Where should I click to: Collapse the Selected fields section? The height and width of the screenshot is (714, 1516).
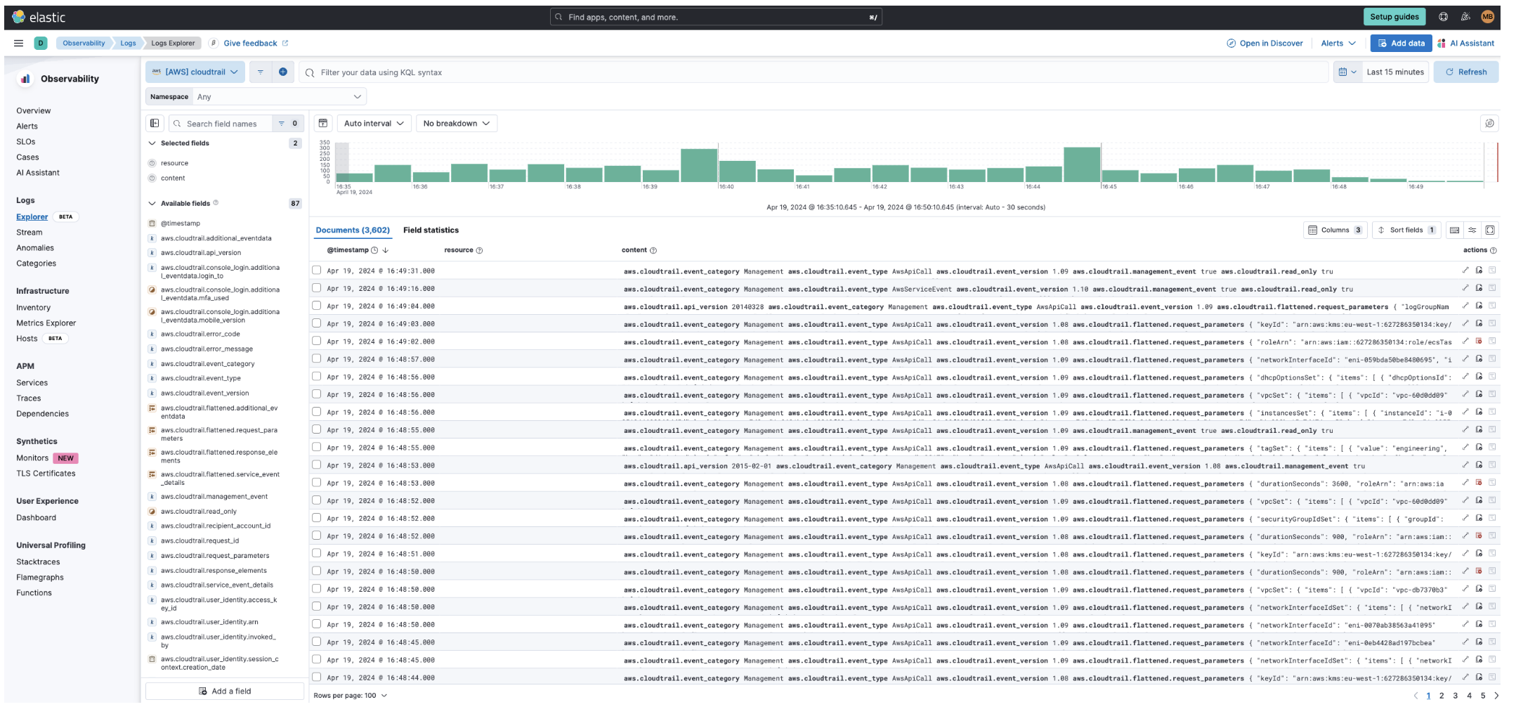(x=152, y=143)
